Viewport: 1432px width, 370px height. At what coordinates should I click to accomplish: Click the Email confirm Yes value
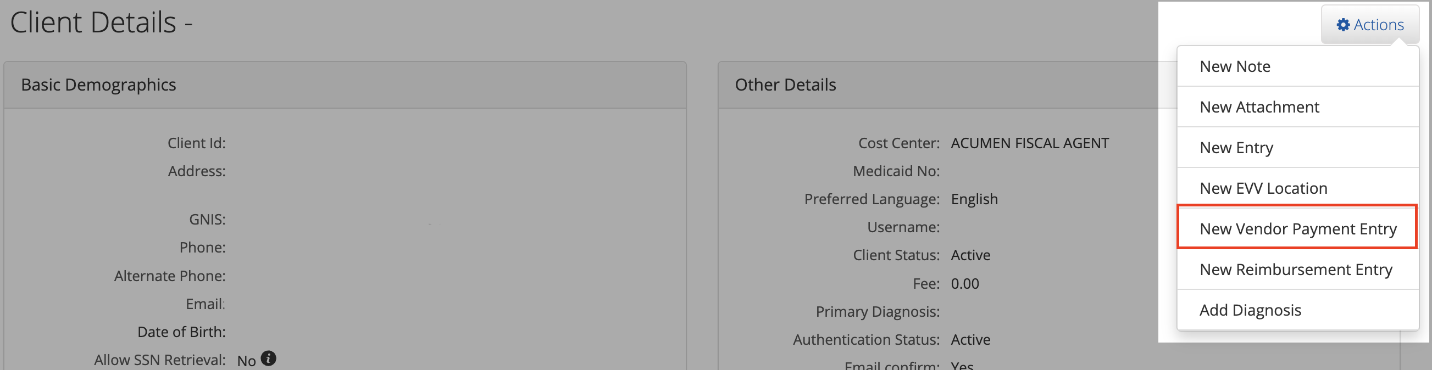pyautogui.click(x=962, y=366)
